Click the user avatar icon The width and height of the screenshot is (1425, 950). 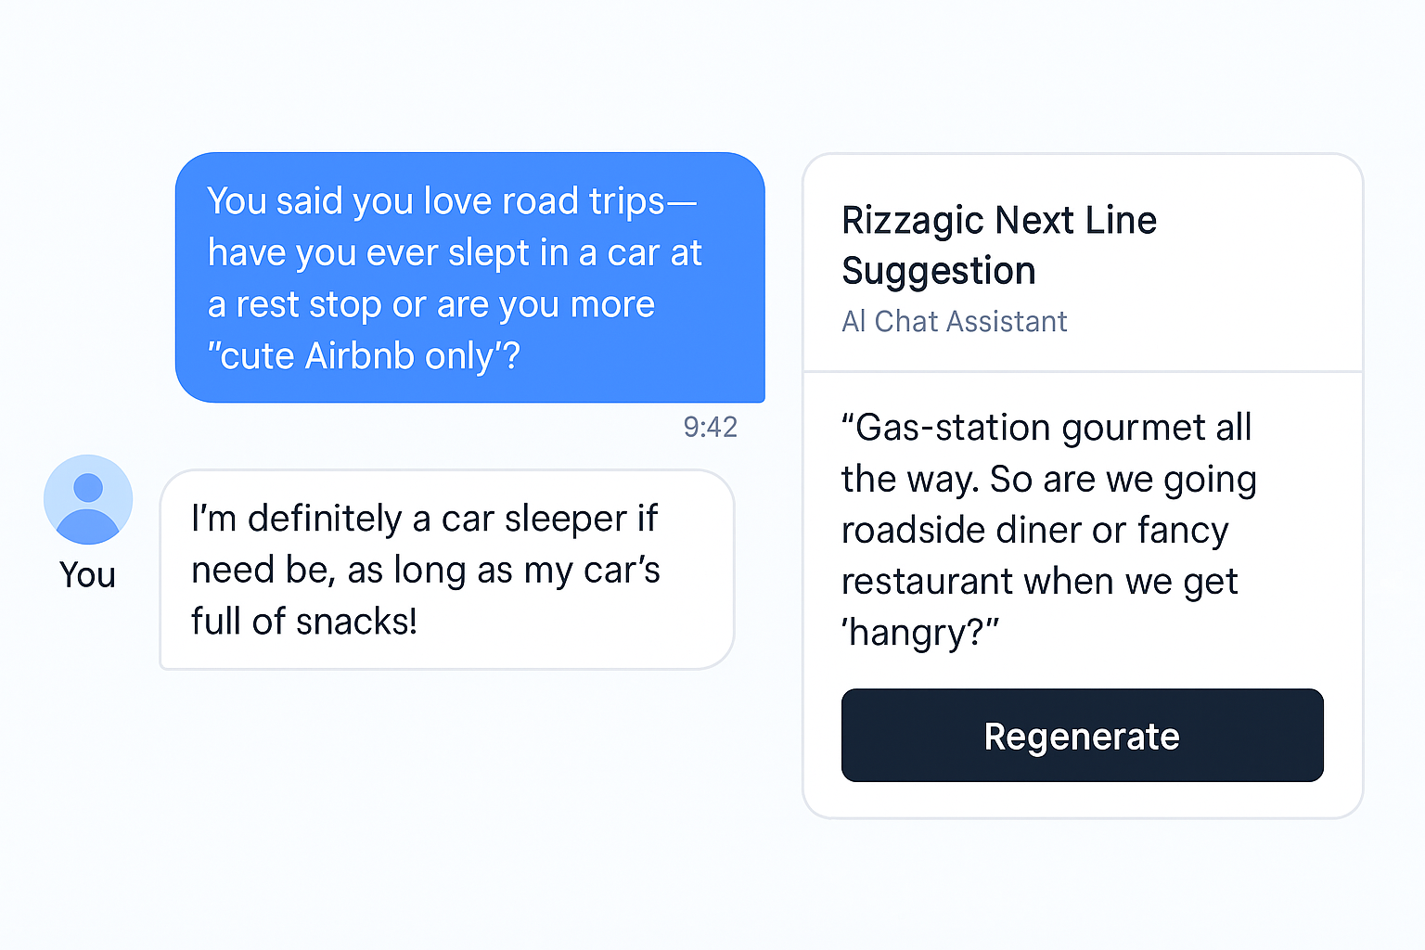[88, 499]
